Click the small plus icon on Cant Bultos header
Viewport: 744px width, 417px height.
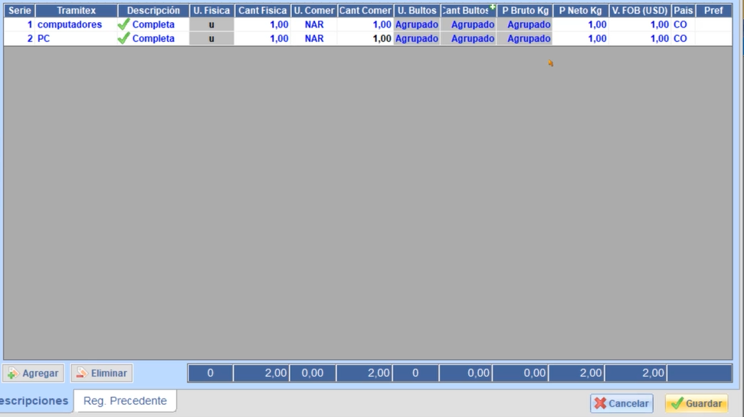(492, 7)
